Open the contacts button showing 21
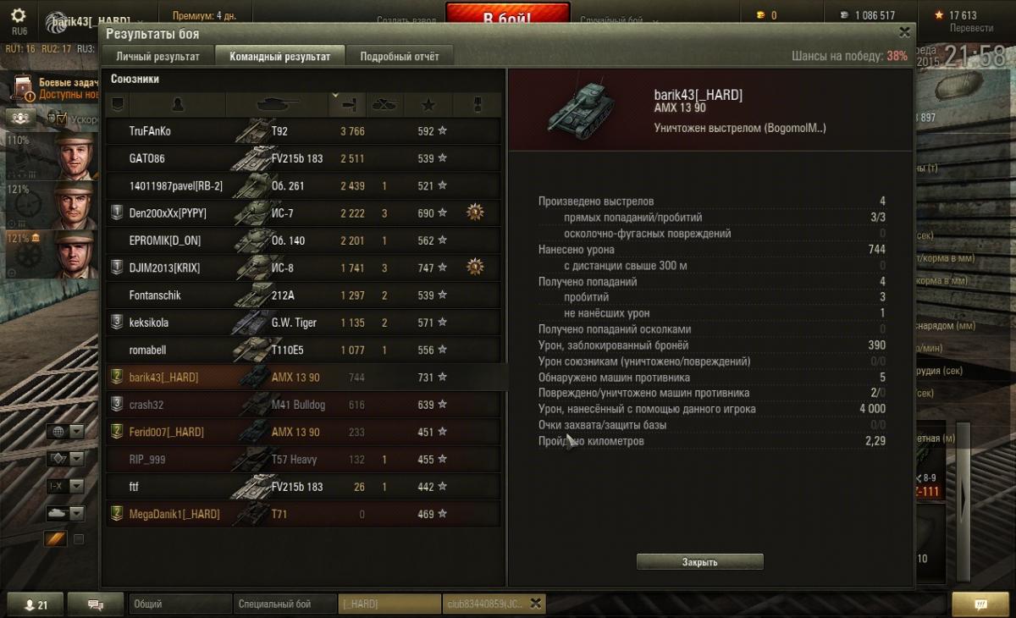Screen dimensions: 1016x618 coord(36,604)
